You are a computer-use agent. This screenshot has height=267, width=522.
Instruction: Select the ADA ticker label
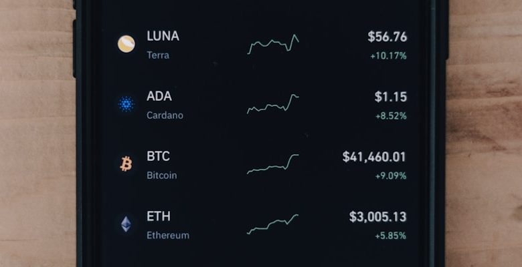(x=159, y=96)
